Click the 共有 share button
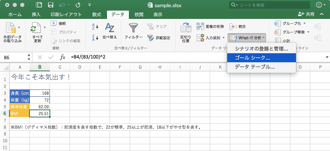Viewport: 330px width, 151px height. pos(306,14)
